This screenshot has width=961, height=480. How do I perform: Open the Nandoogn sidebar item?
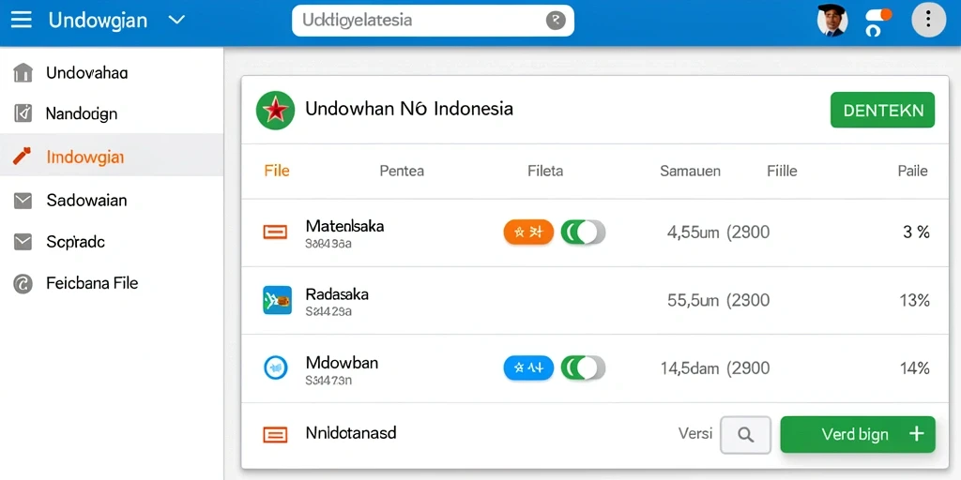coord(112,113)
